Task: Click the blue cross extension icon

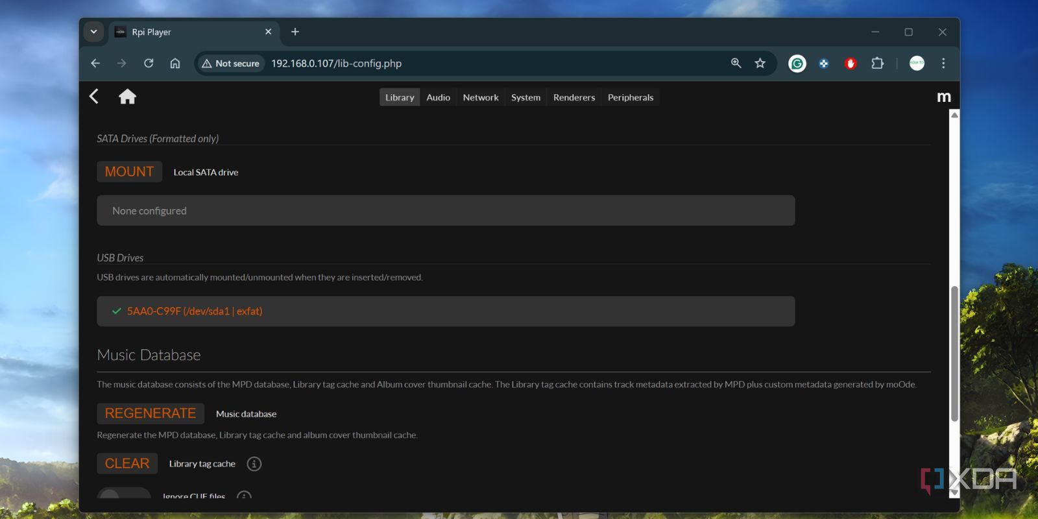Action: click(824, 64)
